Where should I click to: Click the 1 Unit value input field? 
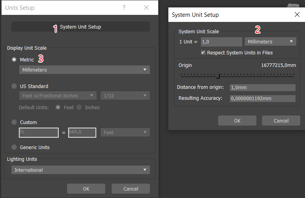[x=221, y=41]
